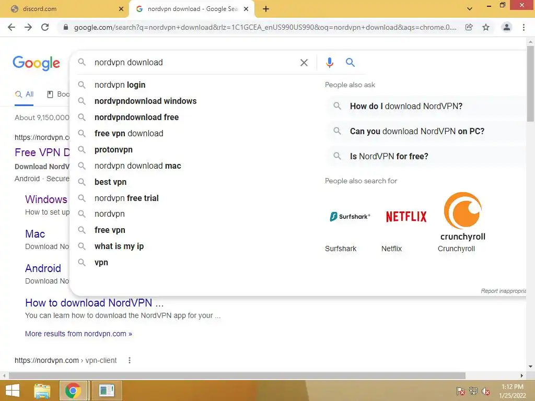Select the All search results tab
The width and height of the screenshot is (535, 401).
click(24, 95)
